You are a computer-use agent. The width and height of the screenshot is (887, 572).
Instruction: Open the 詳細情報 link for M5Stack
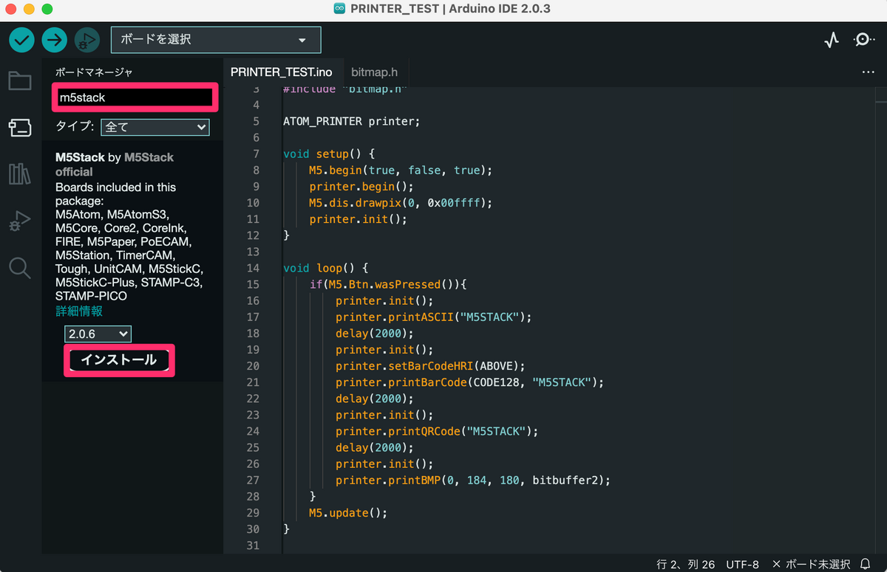(78, 311)
